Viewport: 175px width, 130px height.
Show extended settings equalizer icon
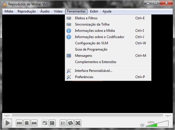[x=52, y=123]
